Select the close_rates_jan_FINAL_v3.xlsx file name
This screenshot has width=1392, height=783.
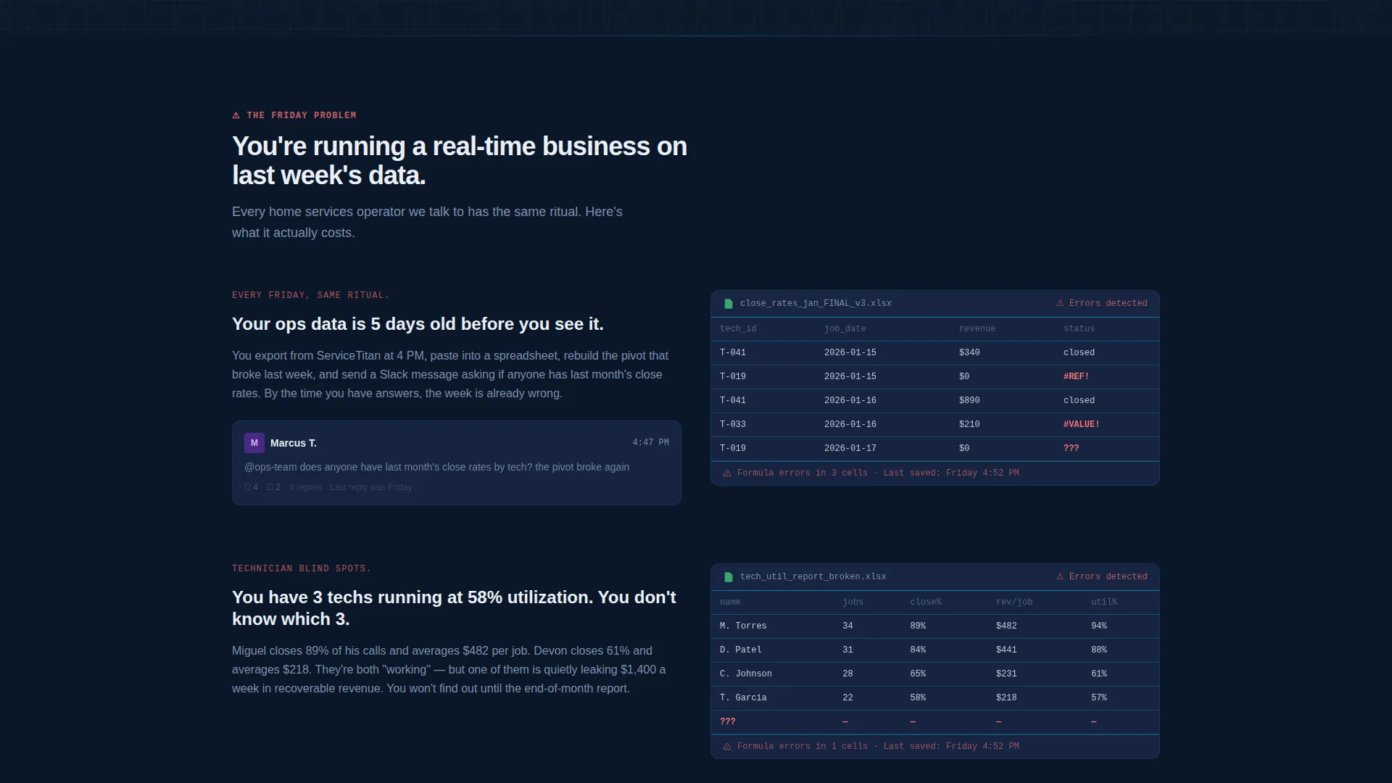click(x=816, y=304)
